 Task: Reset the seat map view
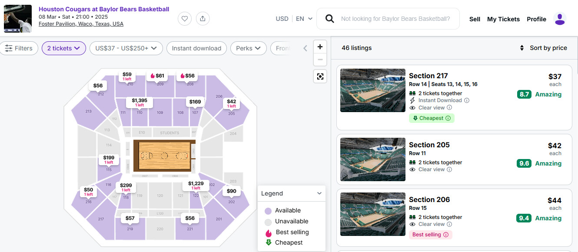(x=320, y=76)
